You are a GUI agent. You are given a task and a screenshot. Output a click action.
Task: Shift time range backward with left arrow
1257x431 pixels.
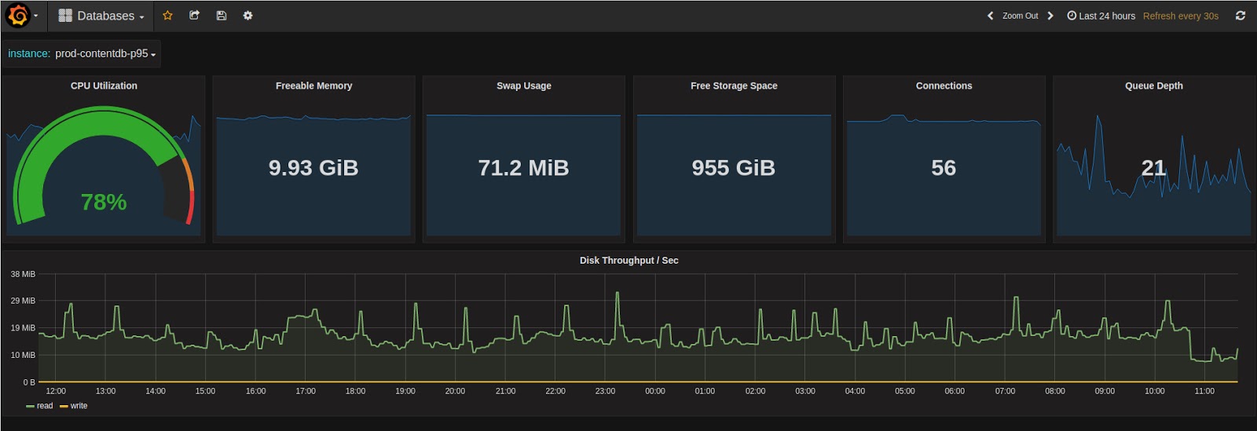pos(990,16)
